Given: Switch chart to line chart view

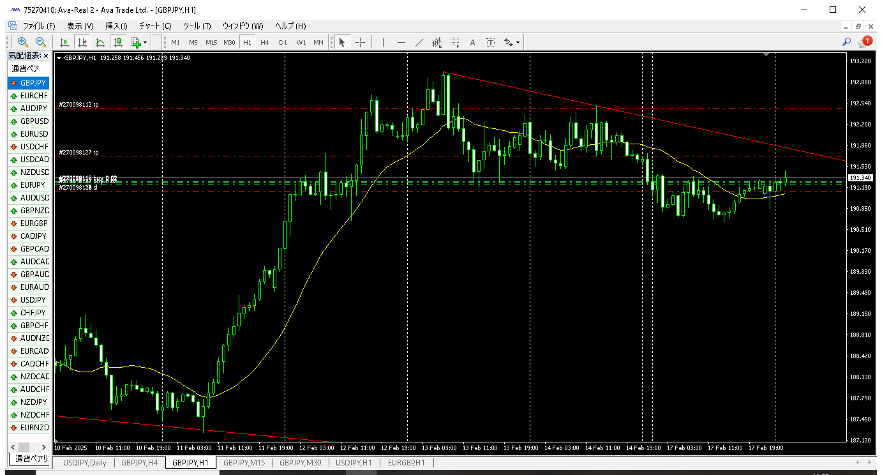Looking at the screenshot, I should (x=100, y=42).
